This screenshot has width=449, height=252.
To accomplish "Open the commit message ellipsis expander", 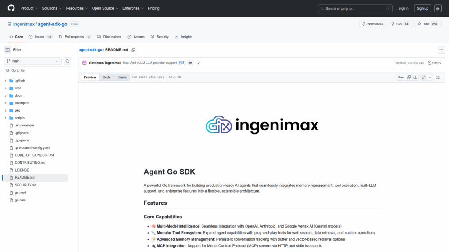I will click(x=190, y=63).
